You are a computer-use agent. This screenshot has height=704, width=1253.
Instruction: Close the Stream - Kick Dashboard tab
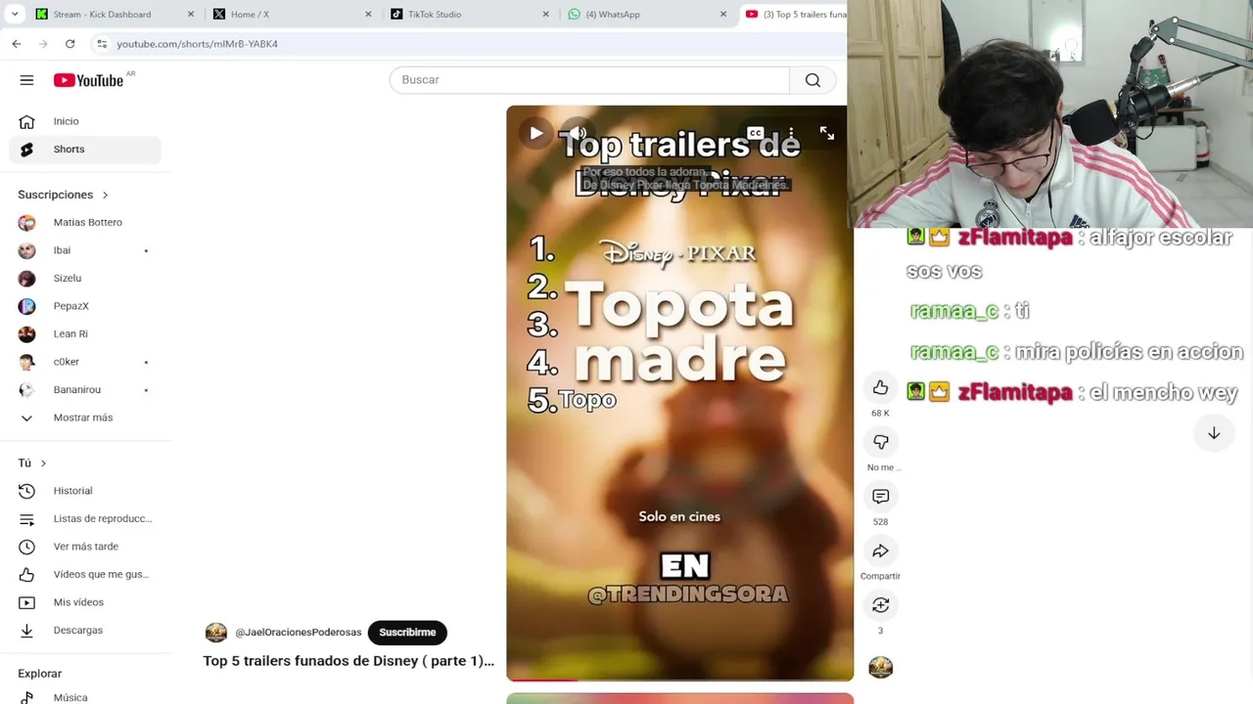[191, 15]
